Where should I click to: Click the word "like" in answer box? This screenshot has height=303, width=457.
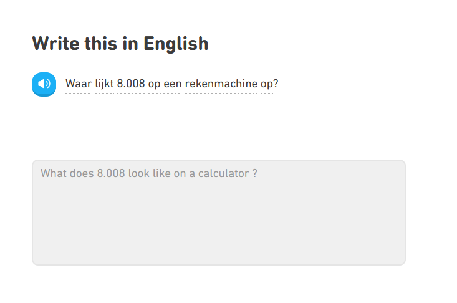[162, 173]
